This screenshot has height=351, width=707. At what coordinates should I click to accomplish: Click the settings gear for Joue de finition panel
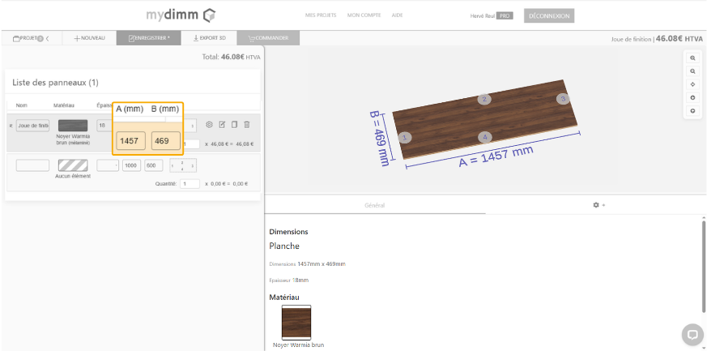click(209, 125)
